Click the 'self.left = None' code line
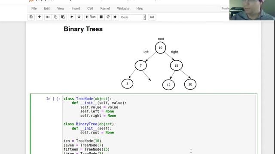This screenshot has width=275, height=154. (97, 111)
